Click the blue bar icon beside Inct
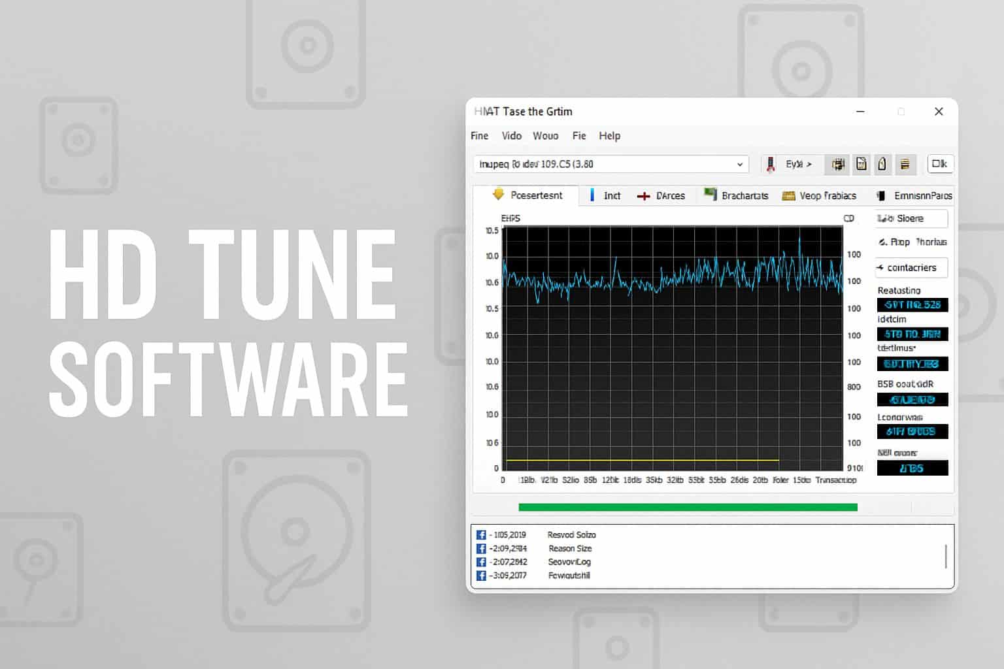 click(592, 195)
